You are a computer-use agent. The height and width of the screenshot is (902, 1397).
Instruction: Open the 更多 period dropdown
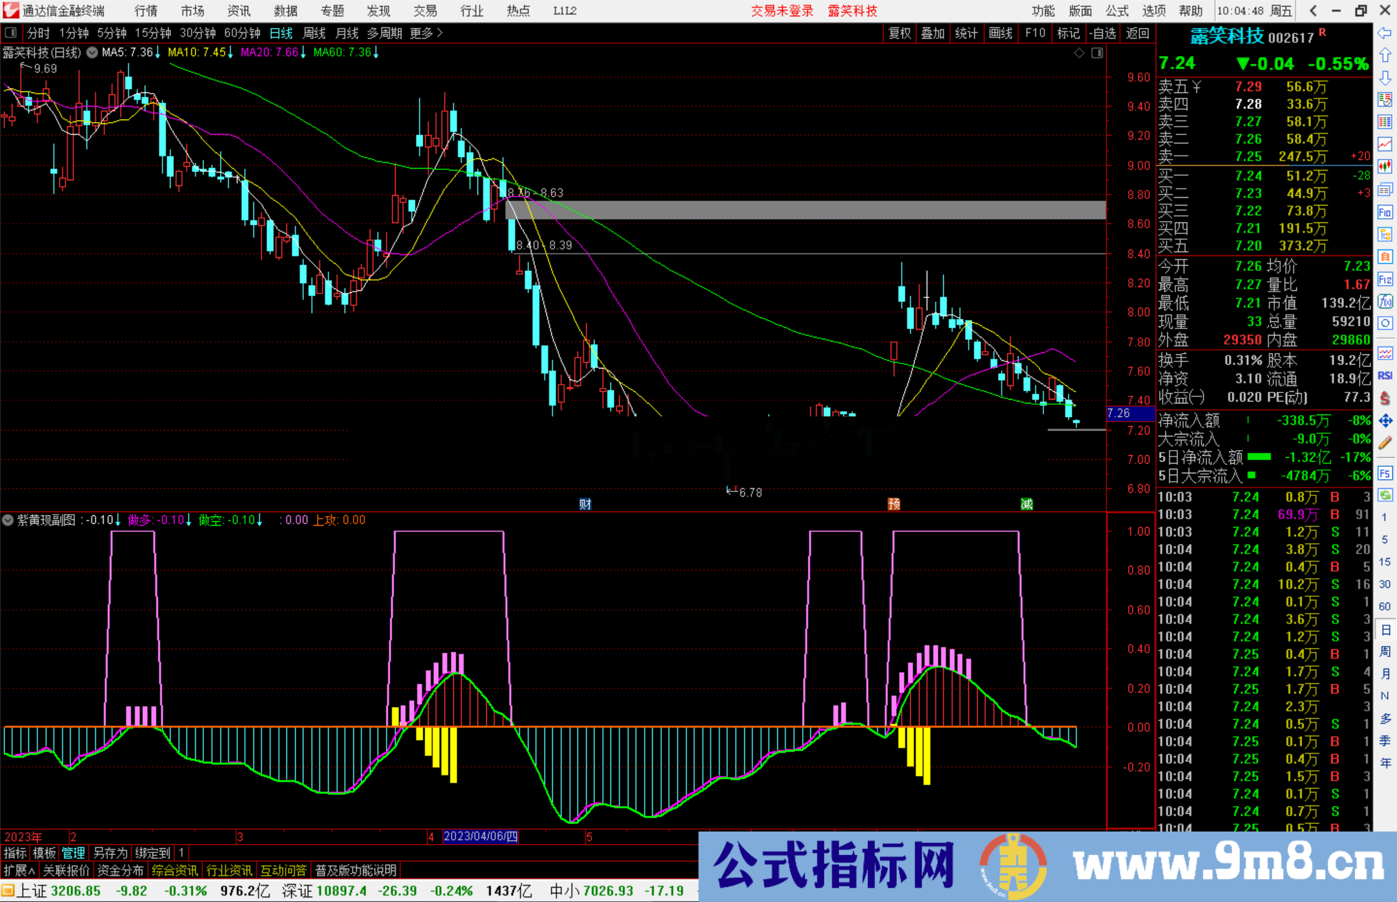point(420,33)
